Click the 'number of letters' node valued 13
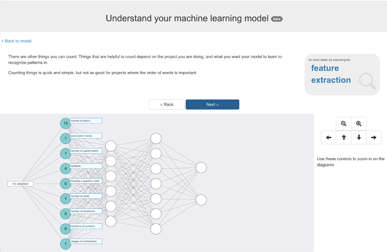This screenshot has height=252, width=387. [x=65, y=123]
